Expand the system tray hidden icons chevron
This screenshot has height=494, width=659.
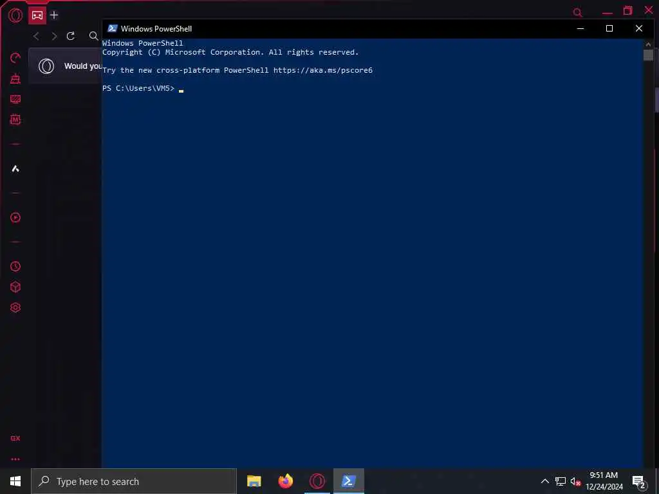coord(544,481)
